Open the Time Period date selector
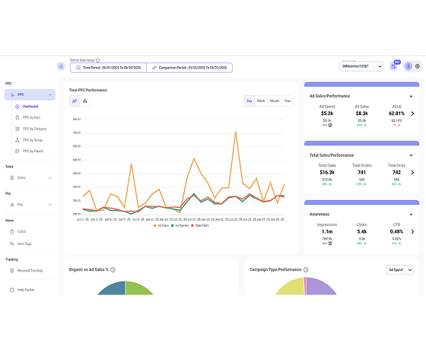 pos(108,68)
